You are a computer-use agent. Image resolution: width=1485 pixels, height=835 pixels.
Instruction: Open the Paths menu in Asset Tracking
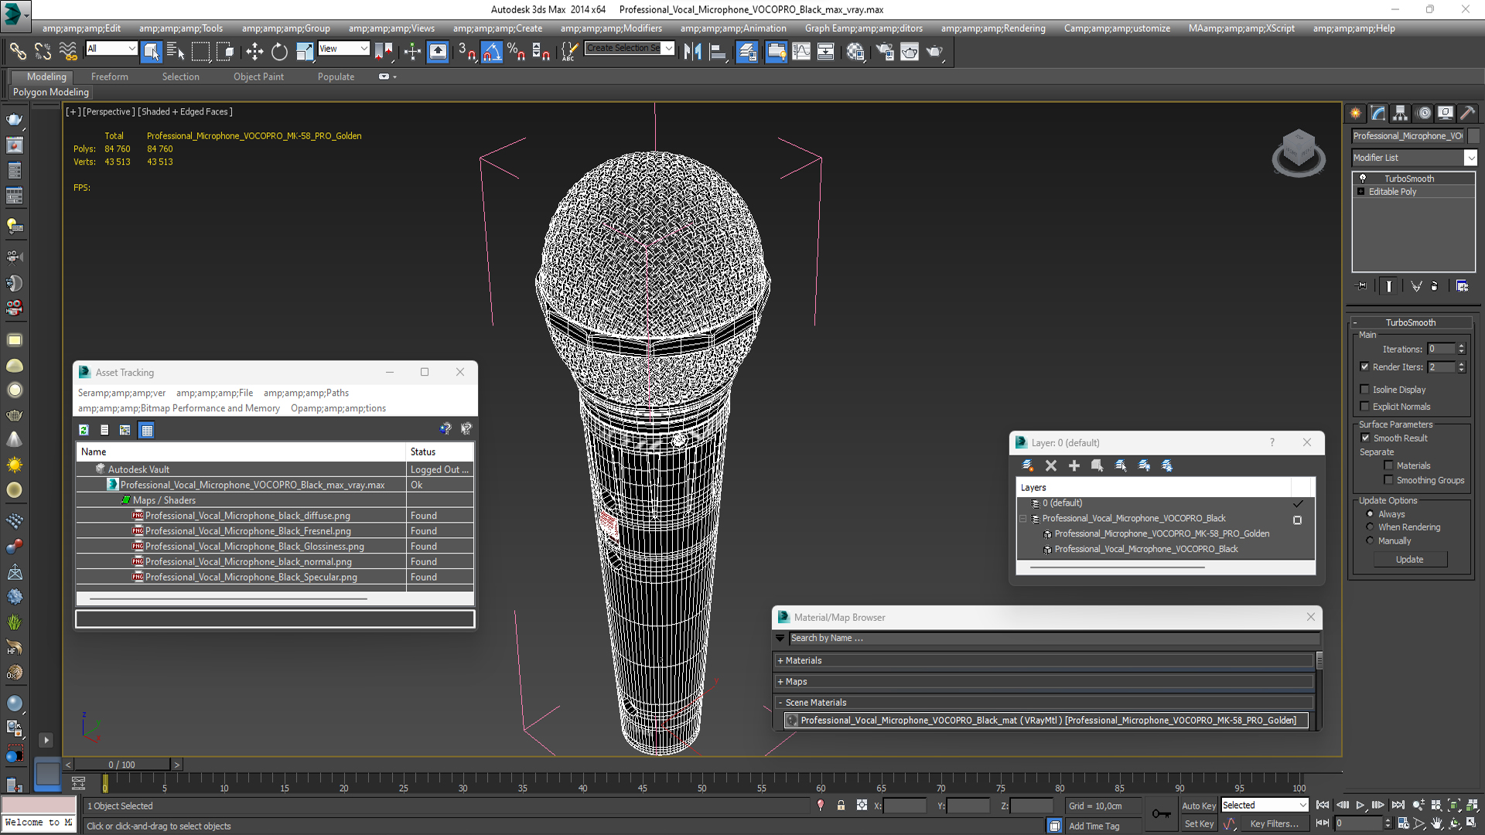[x=306, y=393]
